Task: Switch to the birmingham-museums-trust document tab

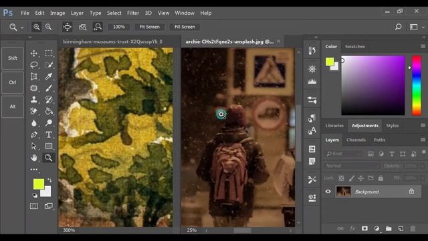Action: pos(113,42)
